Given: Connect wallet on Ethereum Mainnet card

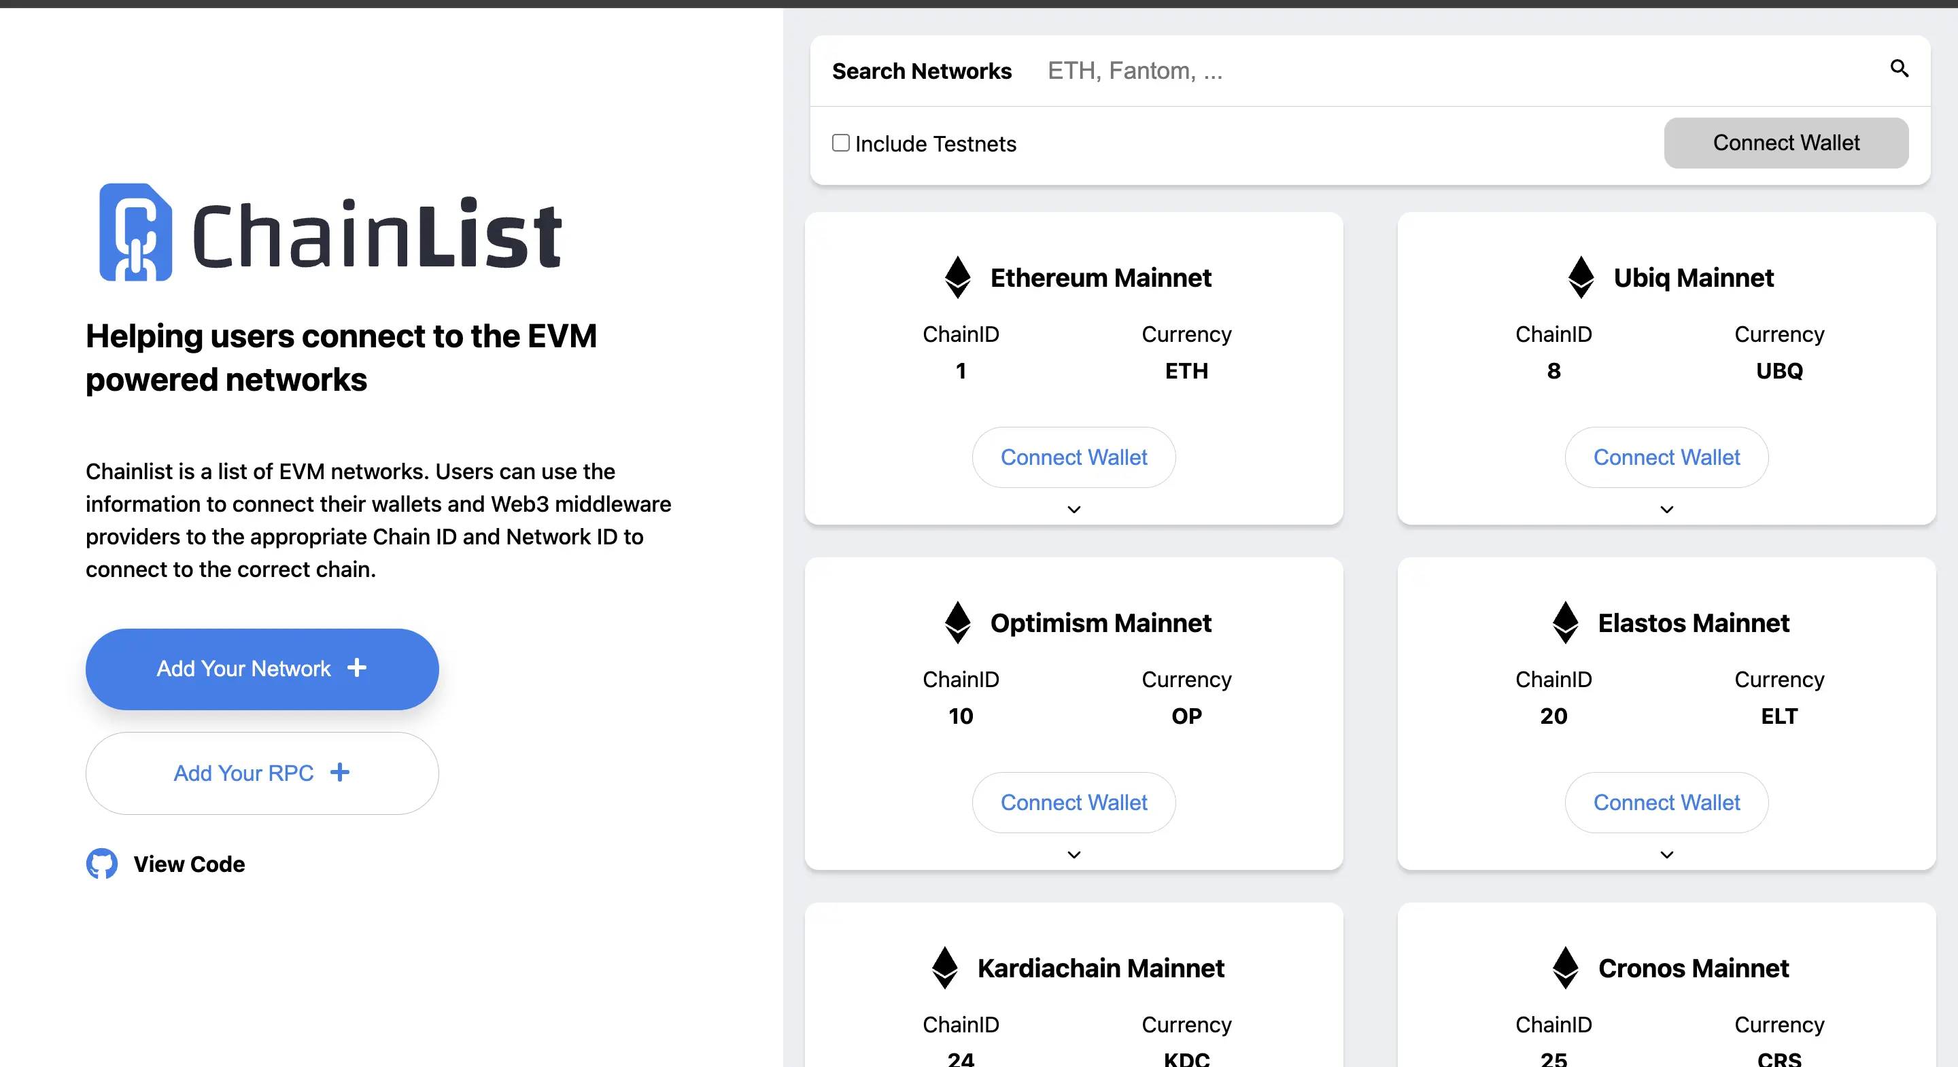Looking at the screenshot, I should 1074,457.
